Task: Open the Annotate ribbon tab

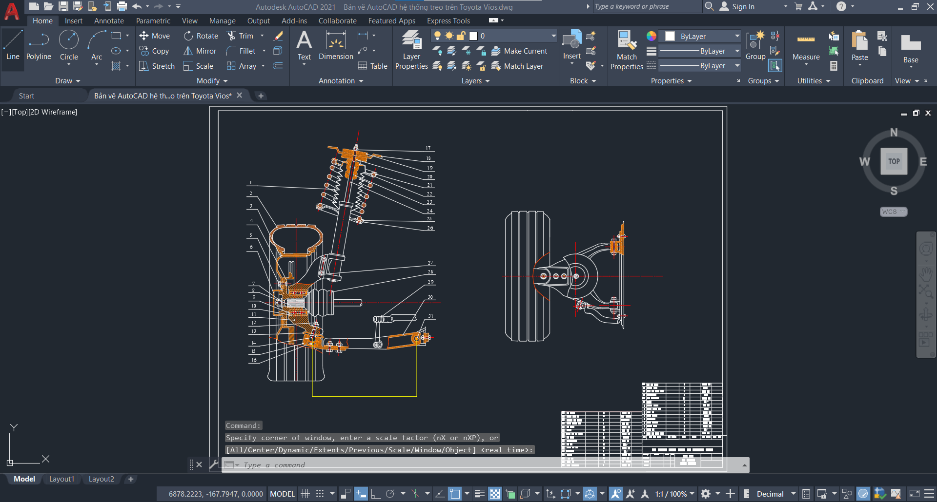Action: (x=109, y=20)
